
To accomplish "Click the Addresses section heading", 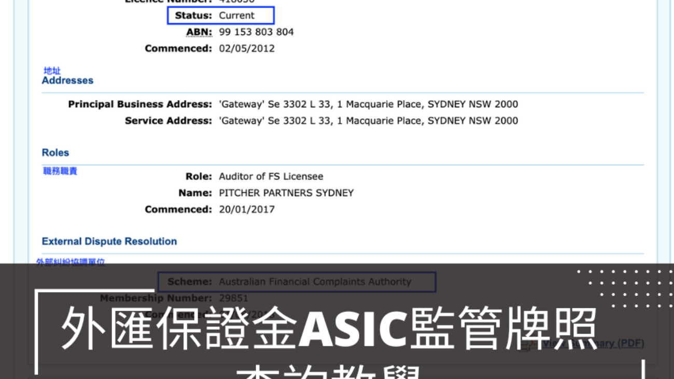I will coord(67,80).
